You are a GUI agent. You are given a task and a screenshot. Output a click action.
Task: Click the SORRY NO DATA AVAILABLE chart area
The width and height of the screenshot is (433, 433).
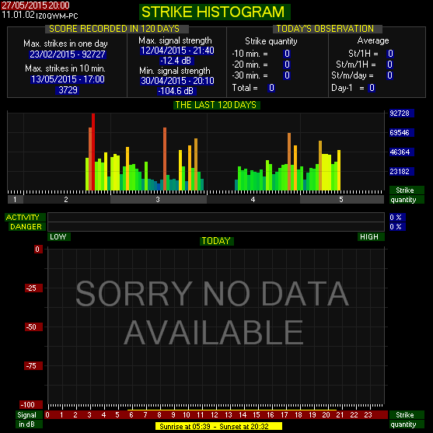pos(216,326)
